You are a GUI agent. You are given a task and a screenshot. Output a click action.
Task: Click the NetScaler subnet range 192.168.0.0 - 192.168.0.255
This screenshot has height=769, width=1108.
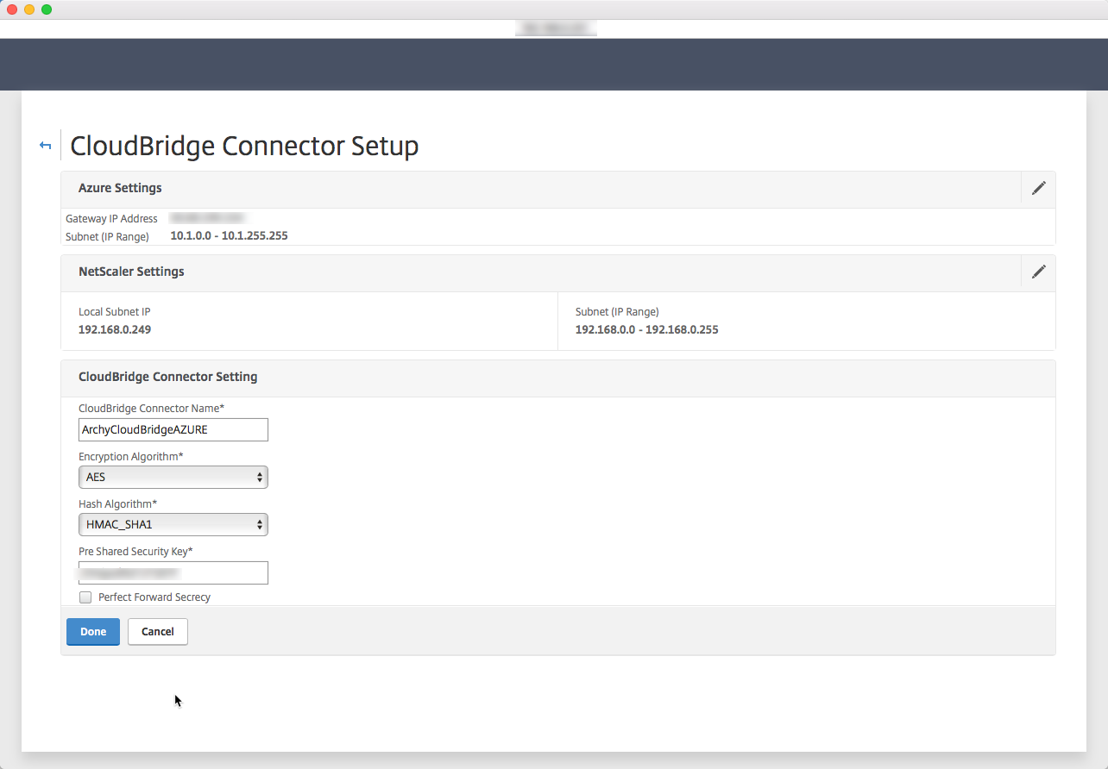(x=646, y=329)
